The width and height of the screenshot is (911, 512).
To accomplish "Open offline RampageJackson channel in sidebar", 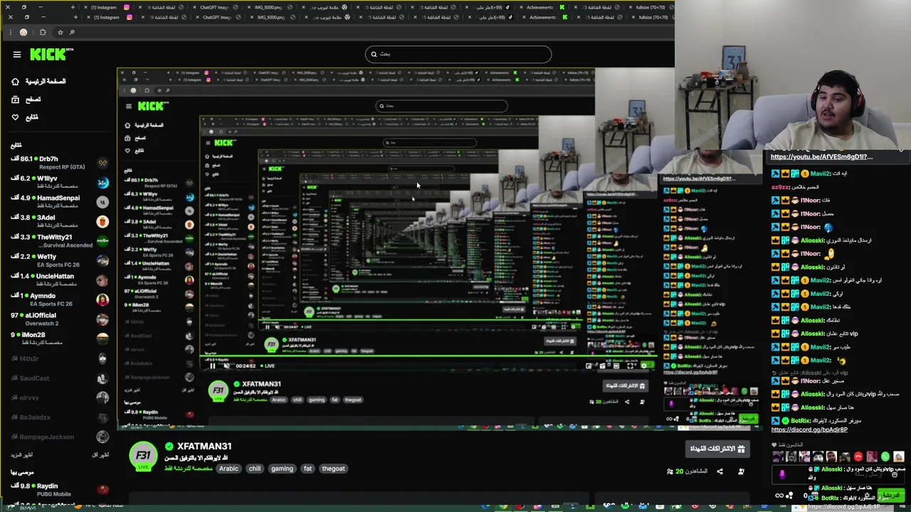I will pos(60,437).
